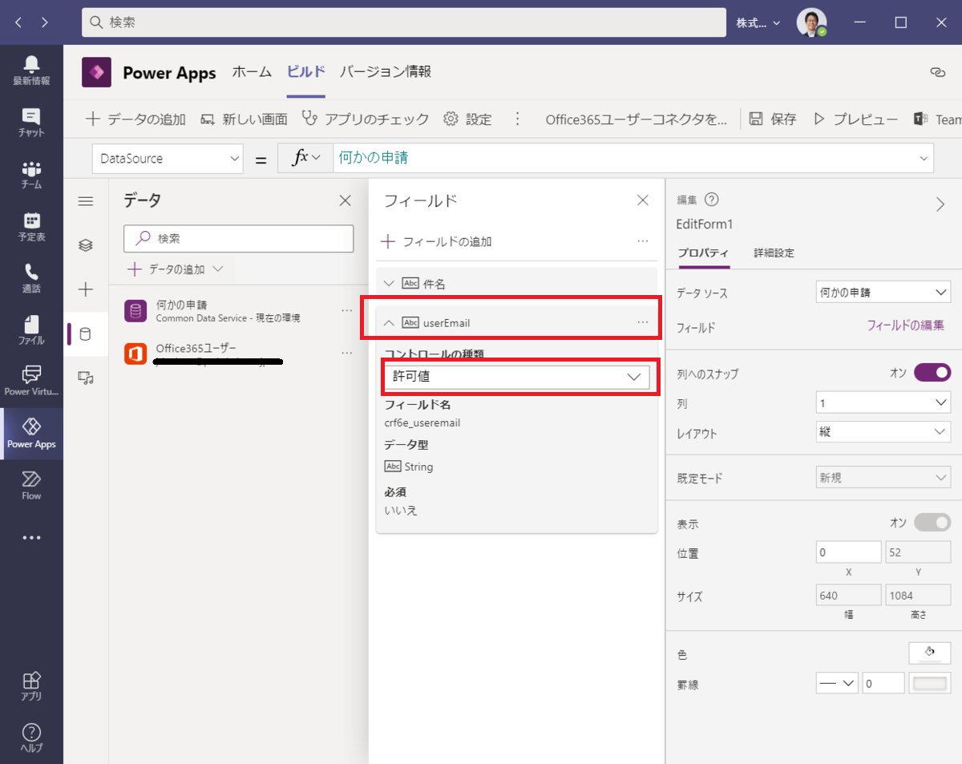The height and width of the screenshot is (764, 962).
Task: Toggle the 表示 switch for EditForm1
Action: tap(930, 522)
